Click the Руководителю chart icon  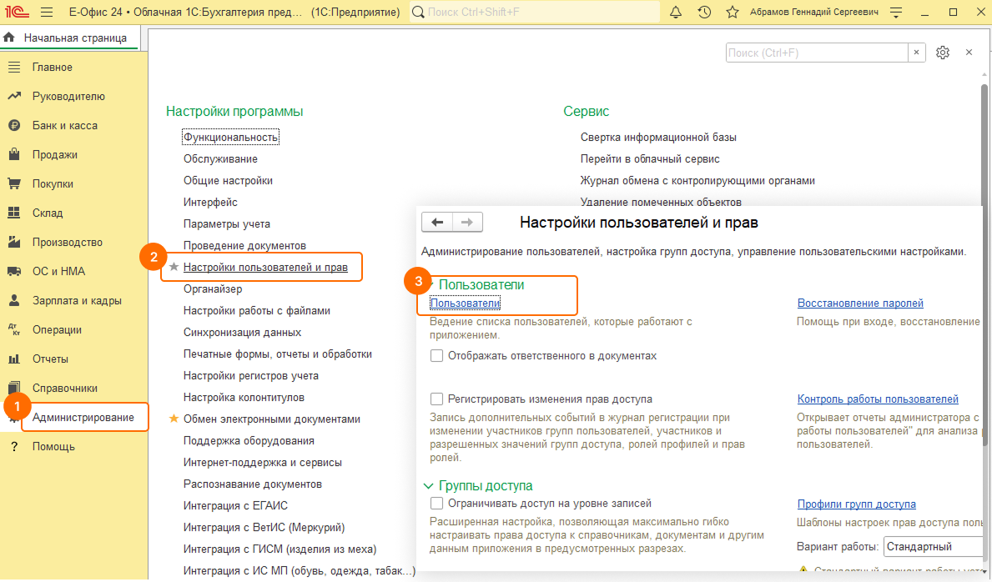(x=14, y=96)
